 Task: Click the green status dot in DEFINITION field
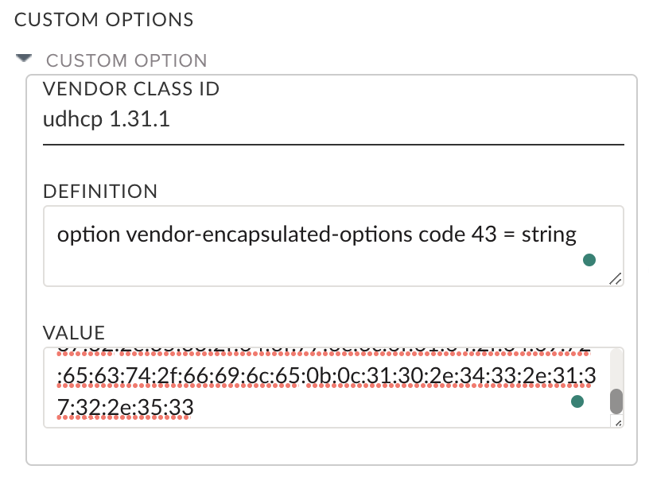pyautogui.click(x=588, y=259)
